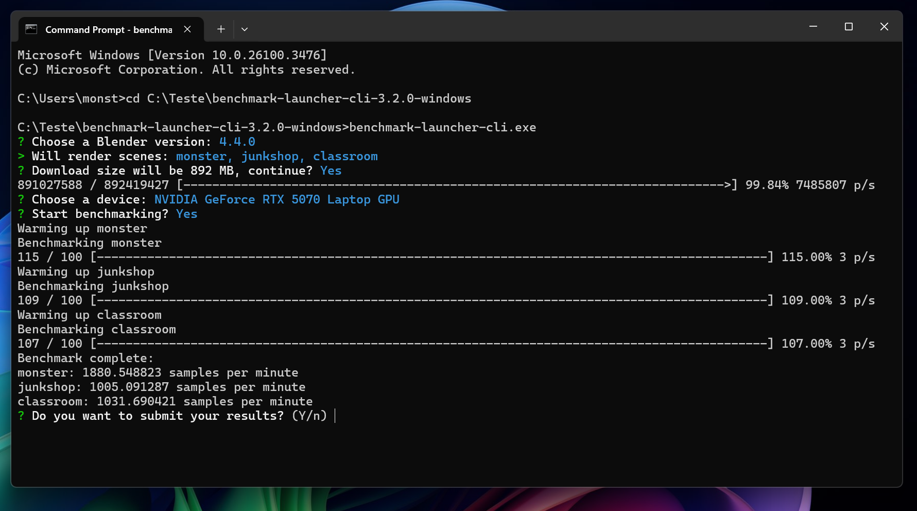Click the junkshop 109 / 100 progress bar

tap(432, 300)
